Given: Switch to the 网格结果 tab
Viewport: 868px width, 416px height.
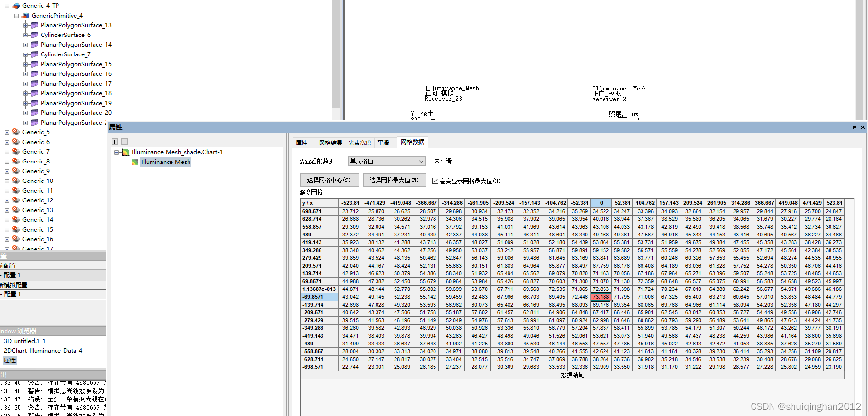Looking at the screenshot, I should pos(331,143).
